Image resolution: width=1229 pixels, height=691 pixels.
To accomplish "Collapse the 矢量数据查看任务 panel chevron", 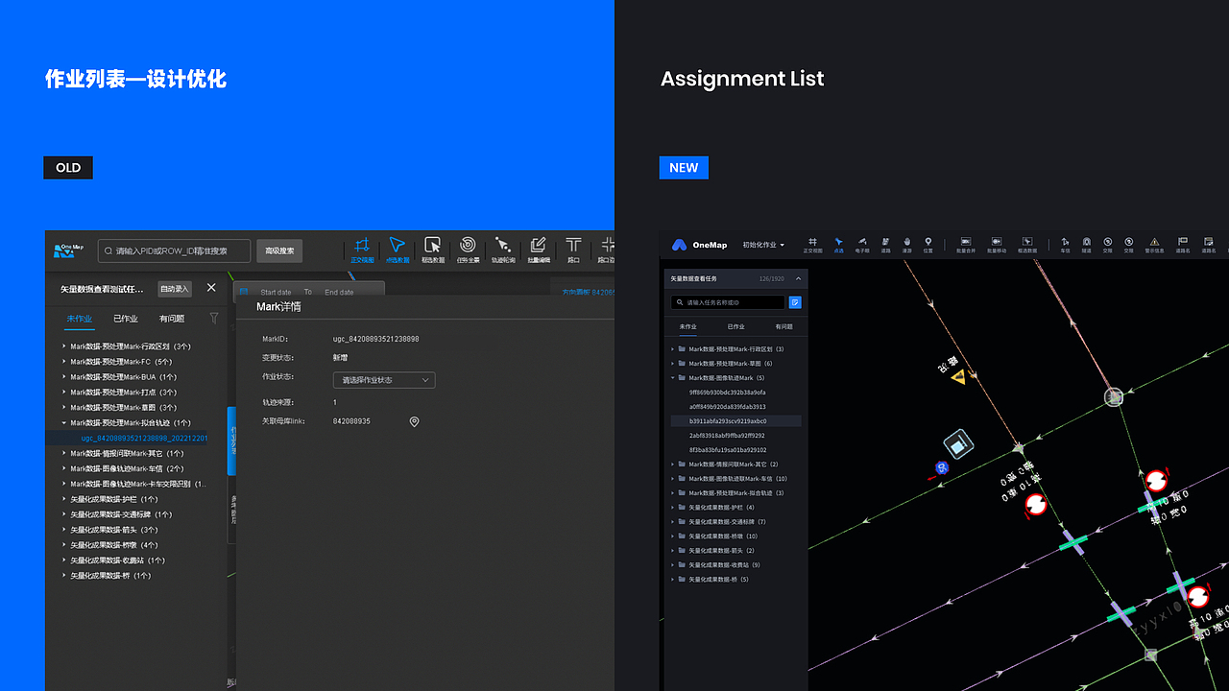I will point(798,279).
